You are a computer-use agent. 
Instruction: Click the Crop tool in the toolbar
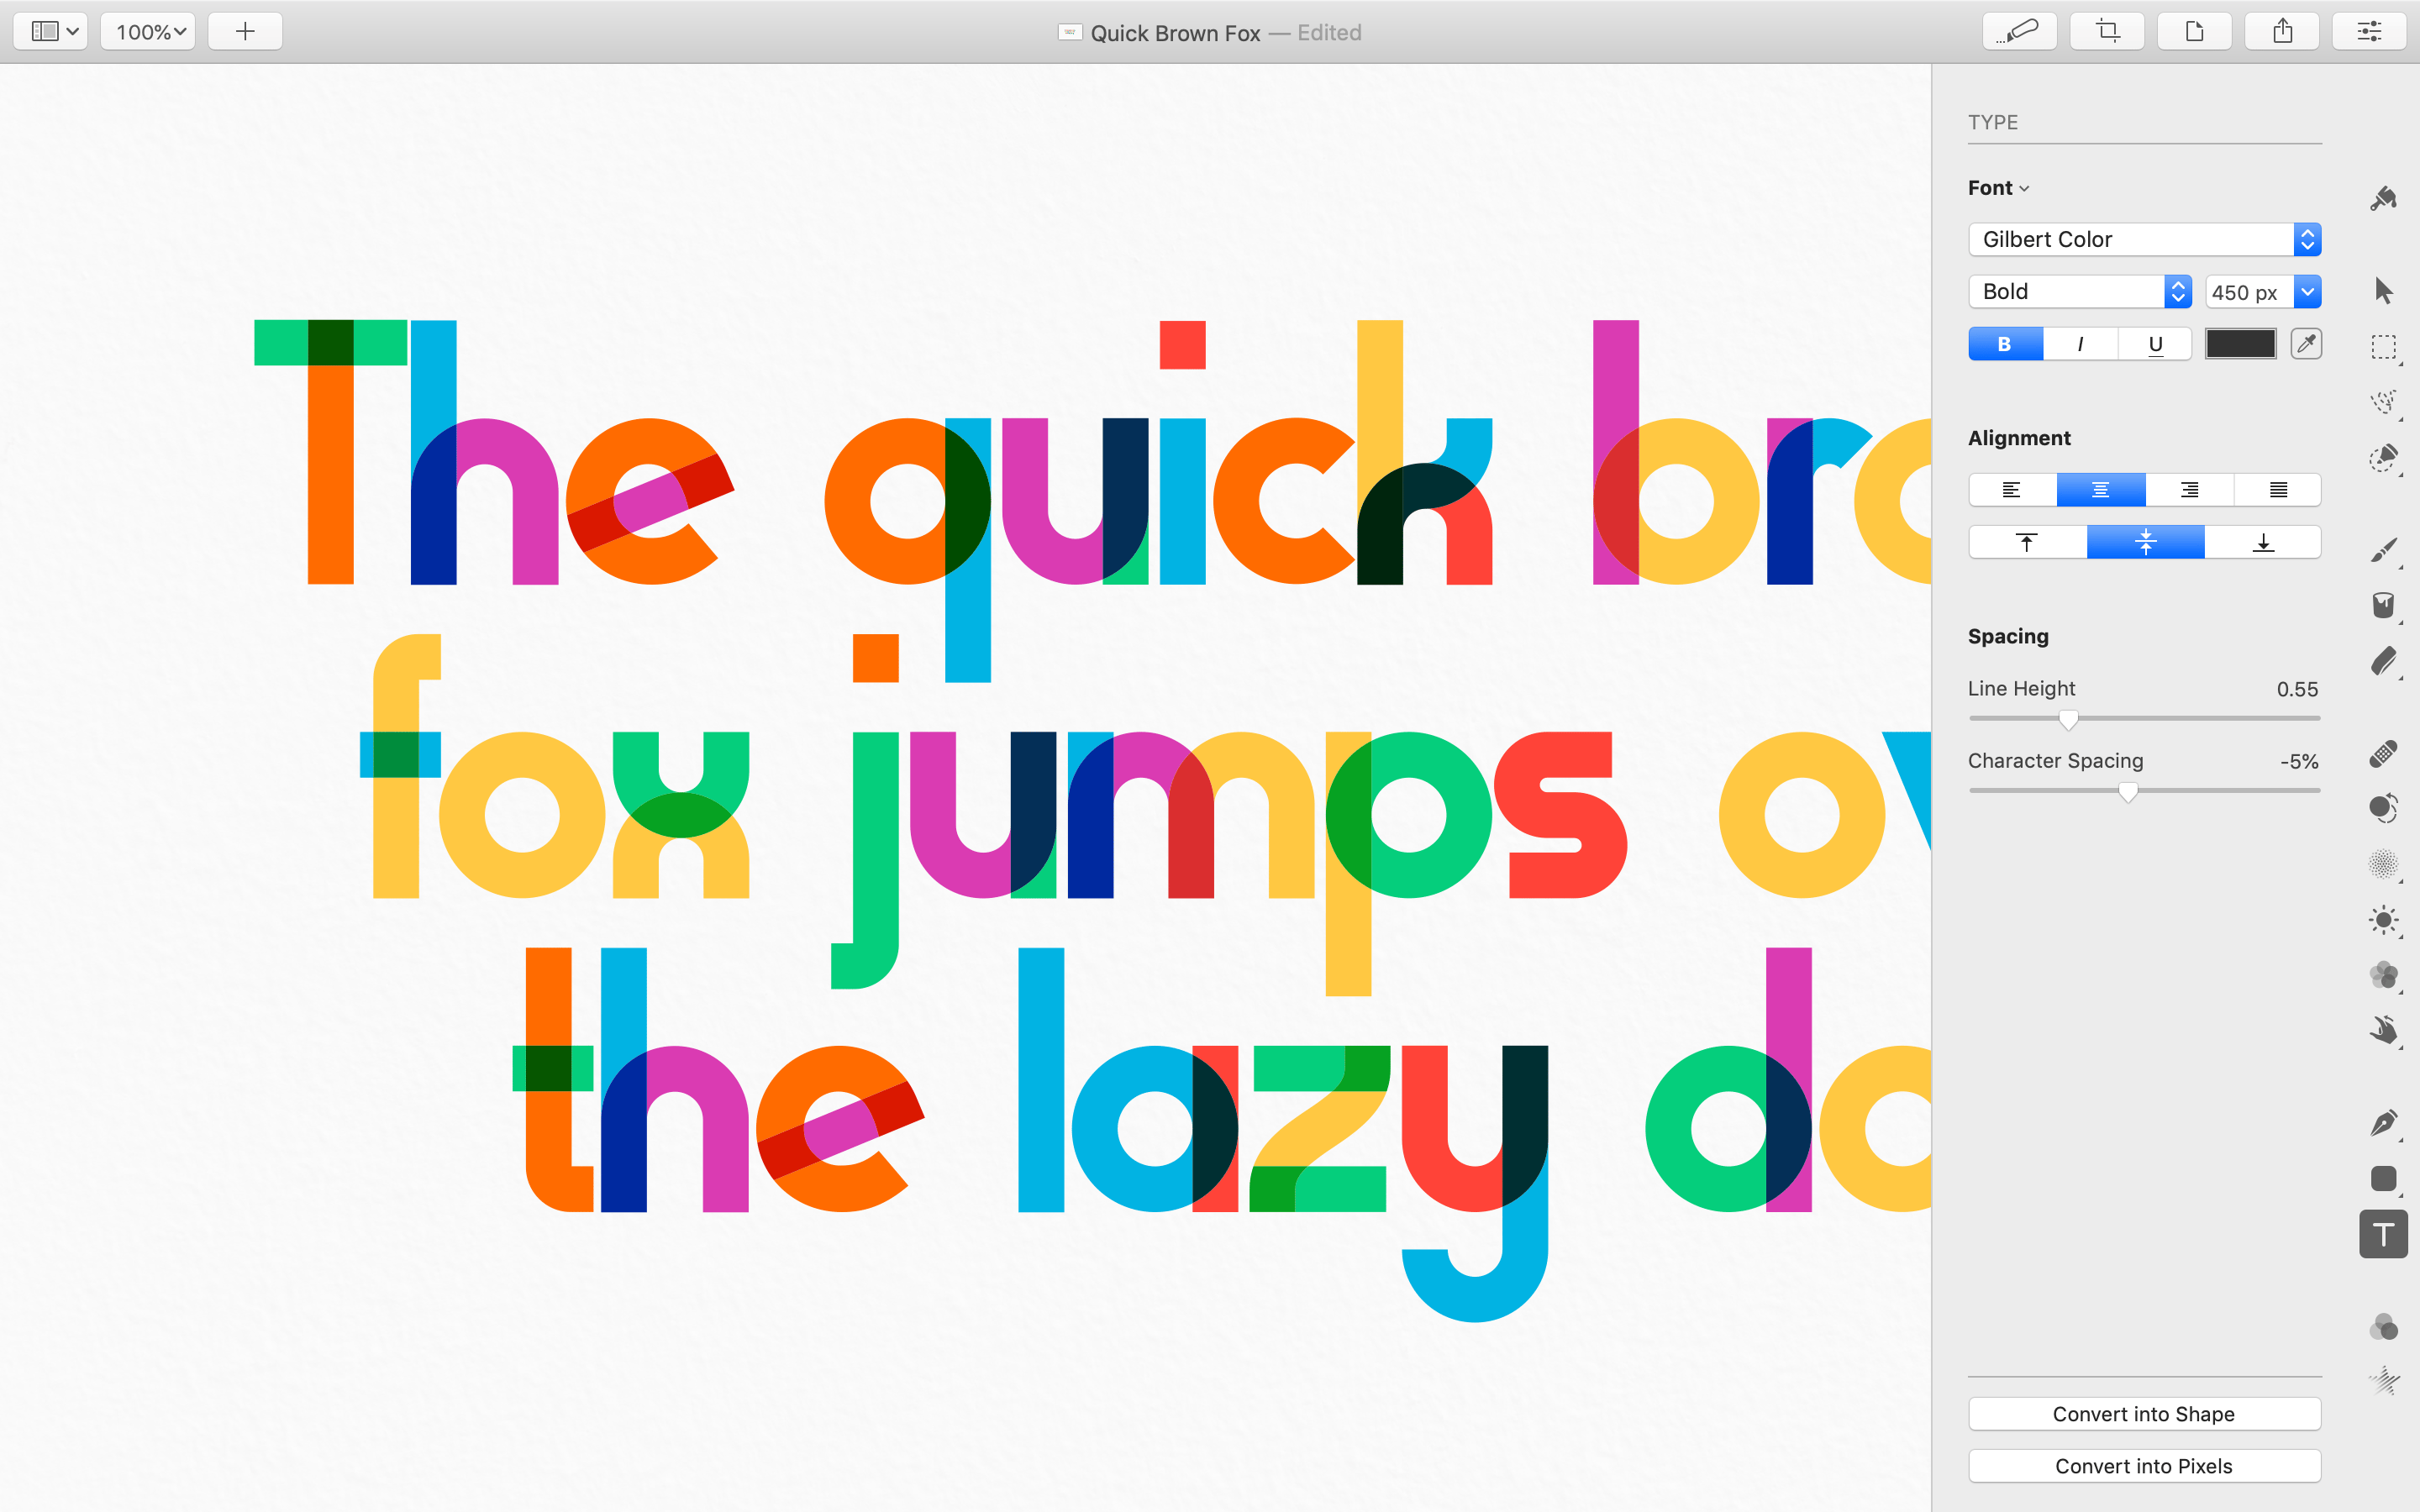(2108, 32)
